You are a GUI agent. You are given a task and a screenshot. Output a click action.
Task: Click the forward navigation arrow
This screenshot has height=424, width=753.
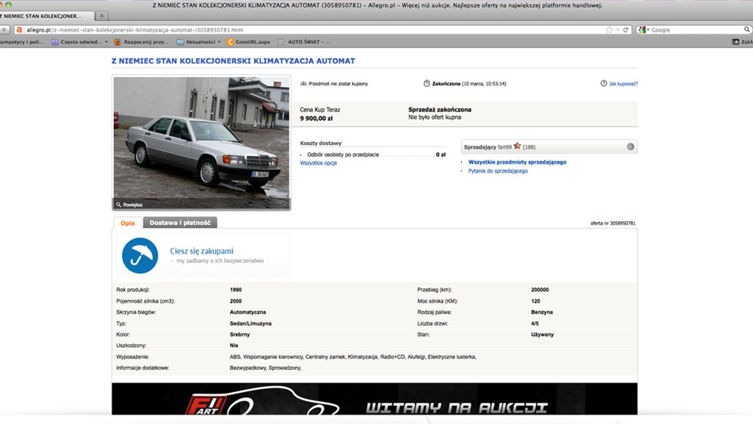click(x=4, y=30)
